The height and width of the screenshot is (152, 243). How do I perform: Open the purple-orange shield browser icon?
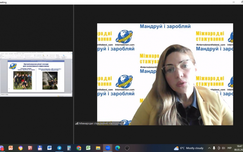[x=20, y=148]
